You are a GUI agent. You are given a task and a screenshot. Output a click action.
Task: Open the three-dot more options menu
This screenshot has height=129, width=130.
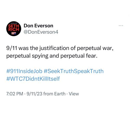tap(121, 26)
